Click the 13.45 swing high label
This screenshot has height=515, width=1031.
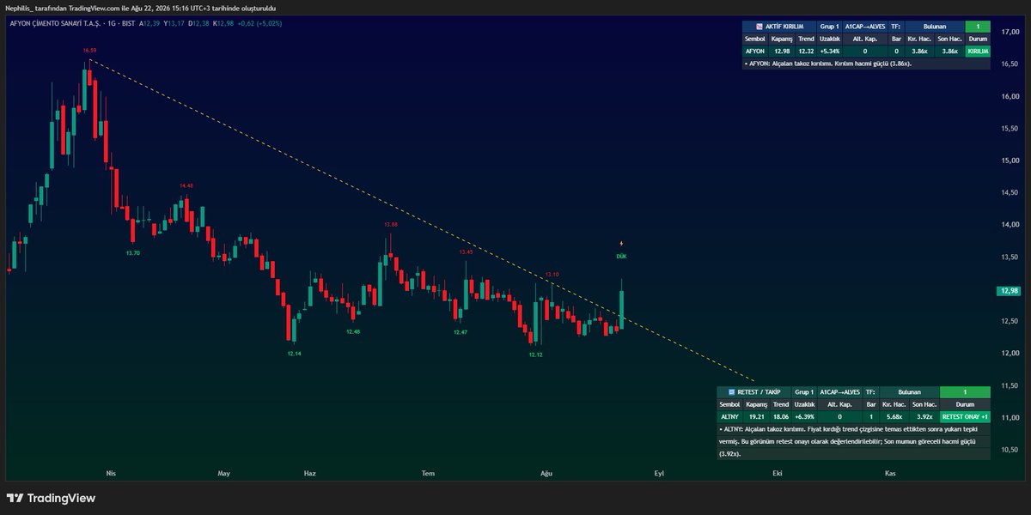pos(466,251)
